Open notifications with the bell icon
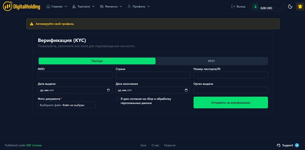Screen dimensions: 305x150 pos(300,6)
